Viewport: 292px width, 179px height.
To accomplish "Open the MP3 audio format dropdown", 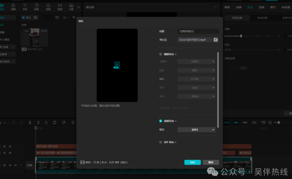I will pos(197,130).
